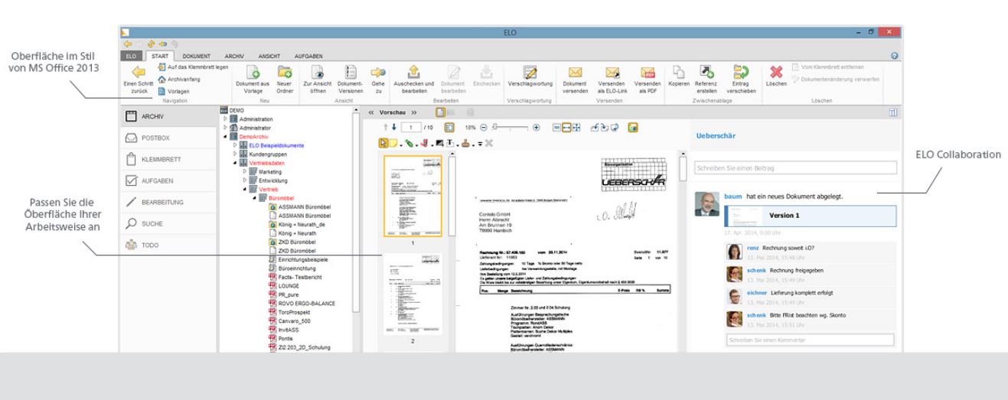Expand the Administration folder
The width and height of the screenshot is (1008, 400).
225,119
